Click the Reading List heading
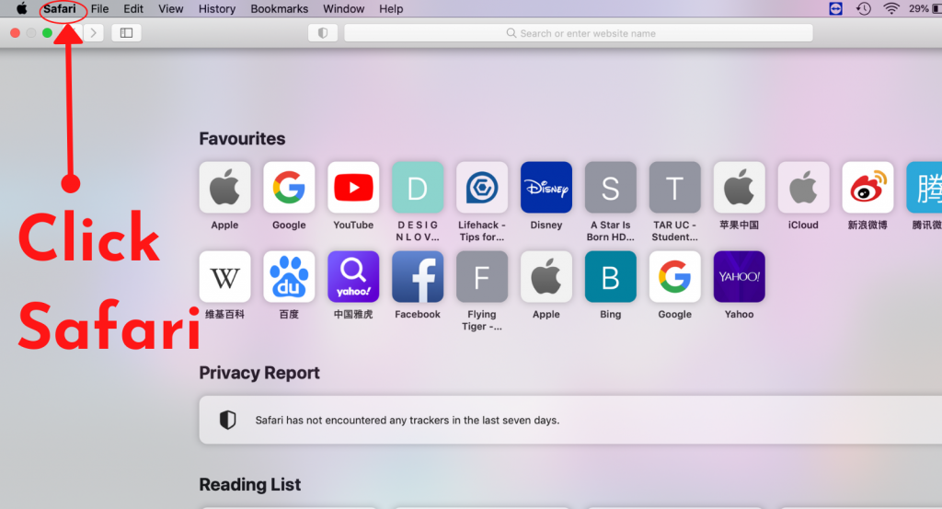This screenshot has width=942, height=509. tap(250, 484)
